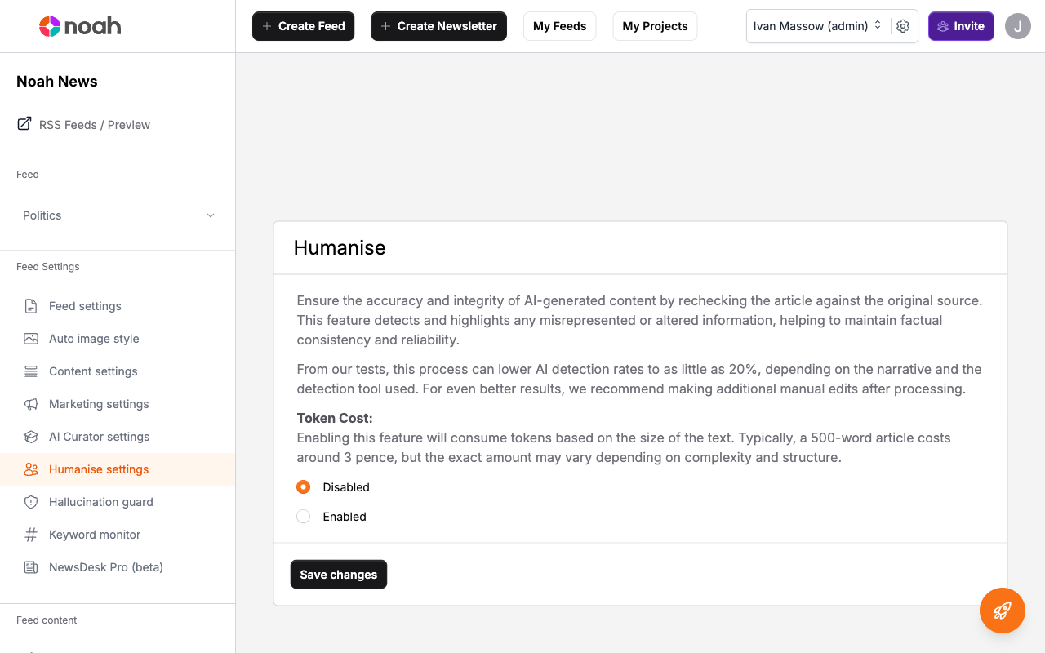Viewport: 1045px width, 653px height.
Task: Switch to My Feeds
Action: pos(559,26)
